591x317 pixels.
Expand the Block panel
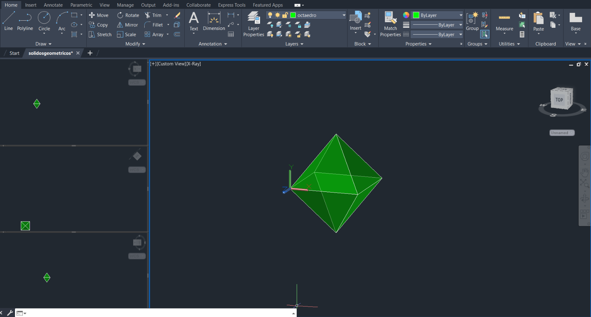pyautogui.click(x=363, y=44)
